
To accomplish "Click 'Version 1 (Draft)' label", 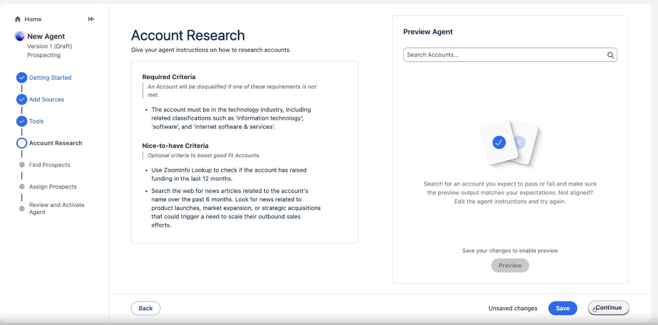I will coord(50,46).
